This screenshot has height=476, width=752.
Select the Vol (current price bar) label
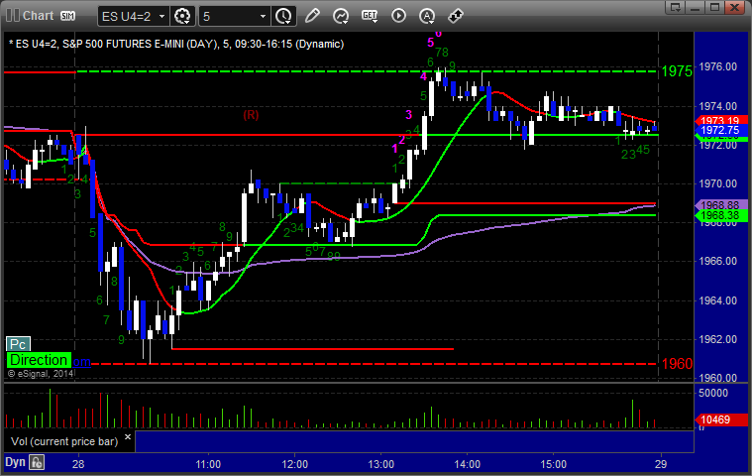pos(64,441)
